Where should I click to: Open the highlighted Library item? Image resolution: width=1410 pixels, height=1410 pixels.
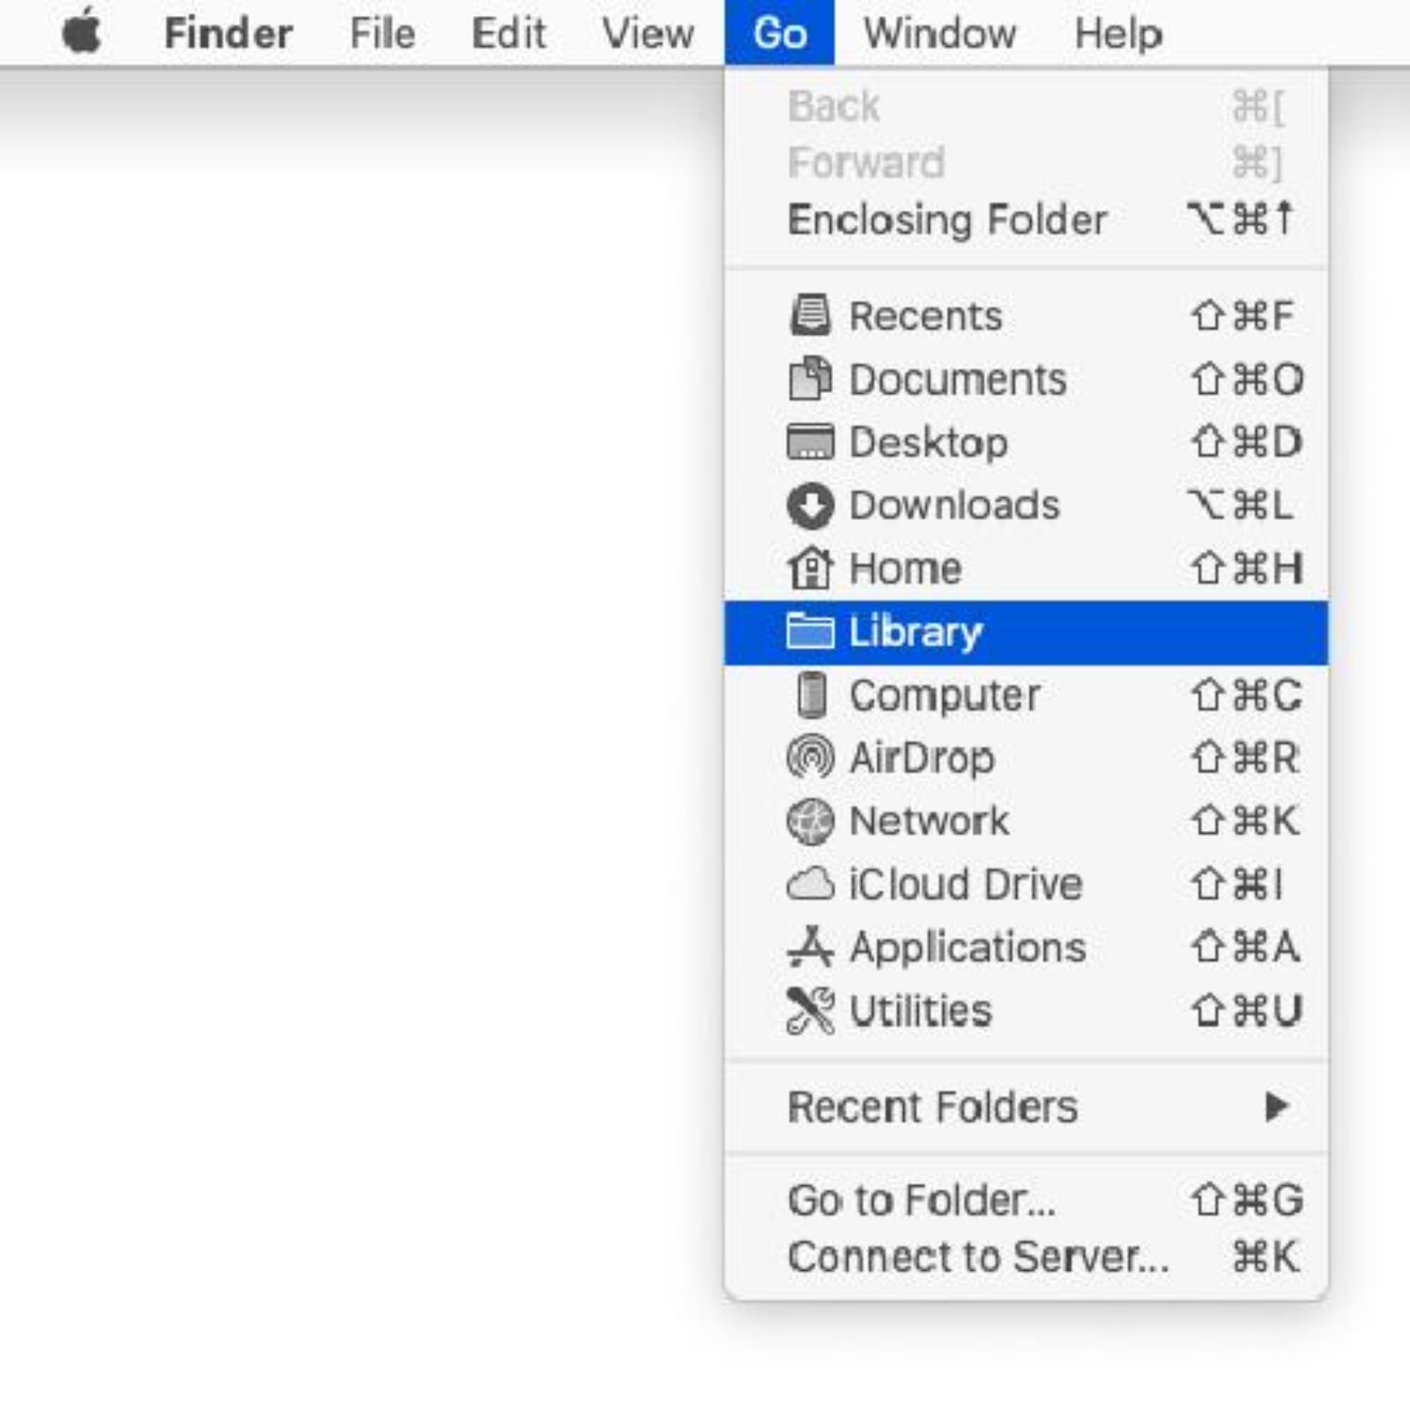[1026, 633]
